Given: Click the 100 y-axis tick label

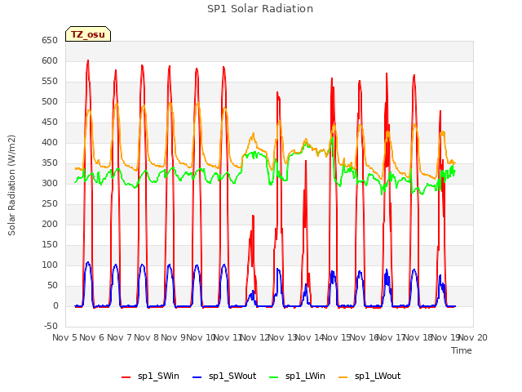Looking at the screenshot, I should click(x=50, y=265).
